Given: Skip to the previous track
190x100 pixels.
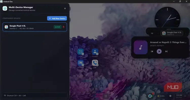Looking at the screenshot, I should (152, 51).
